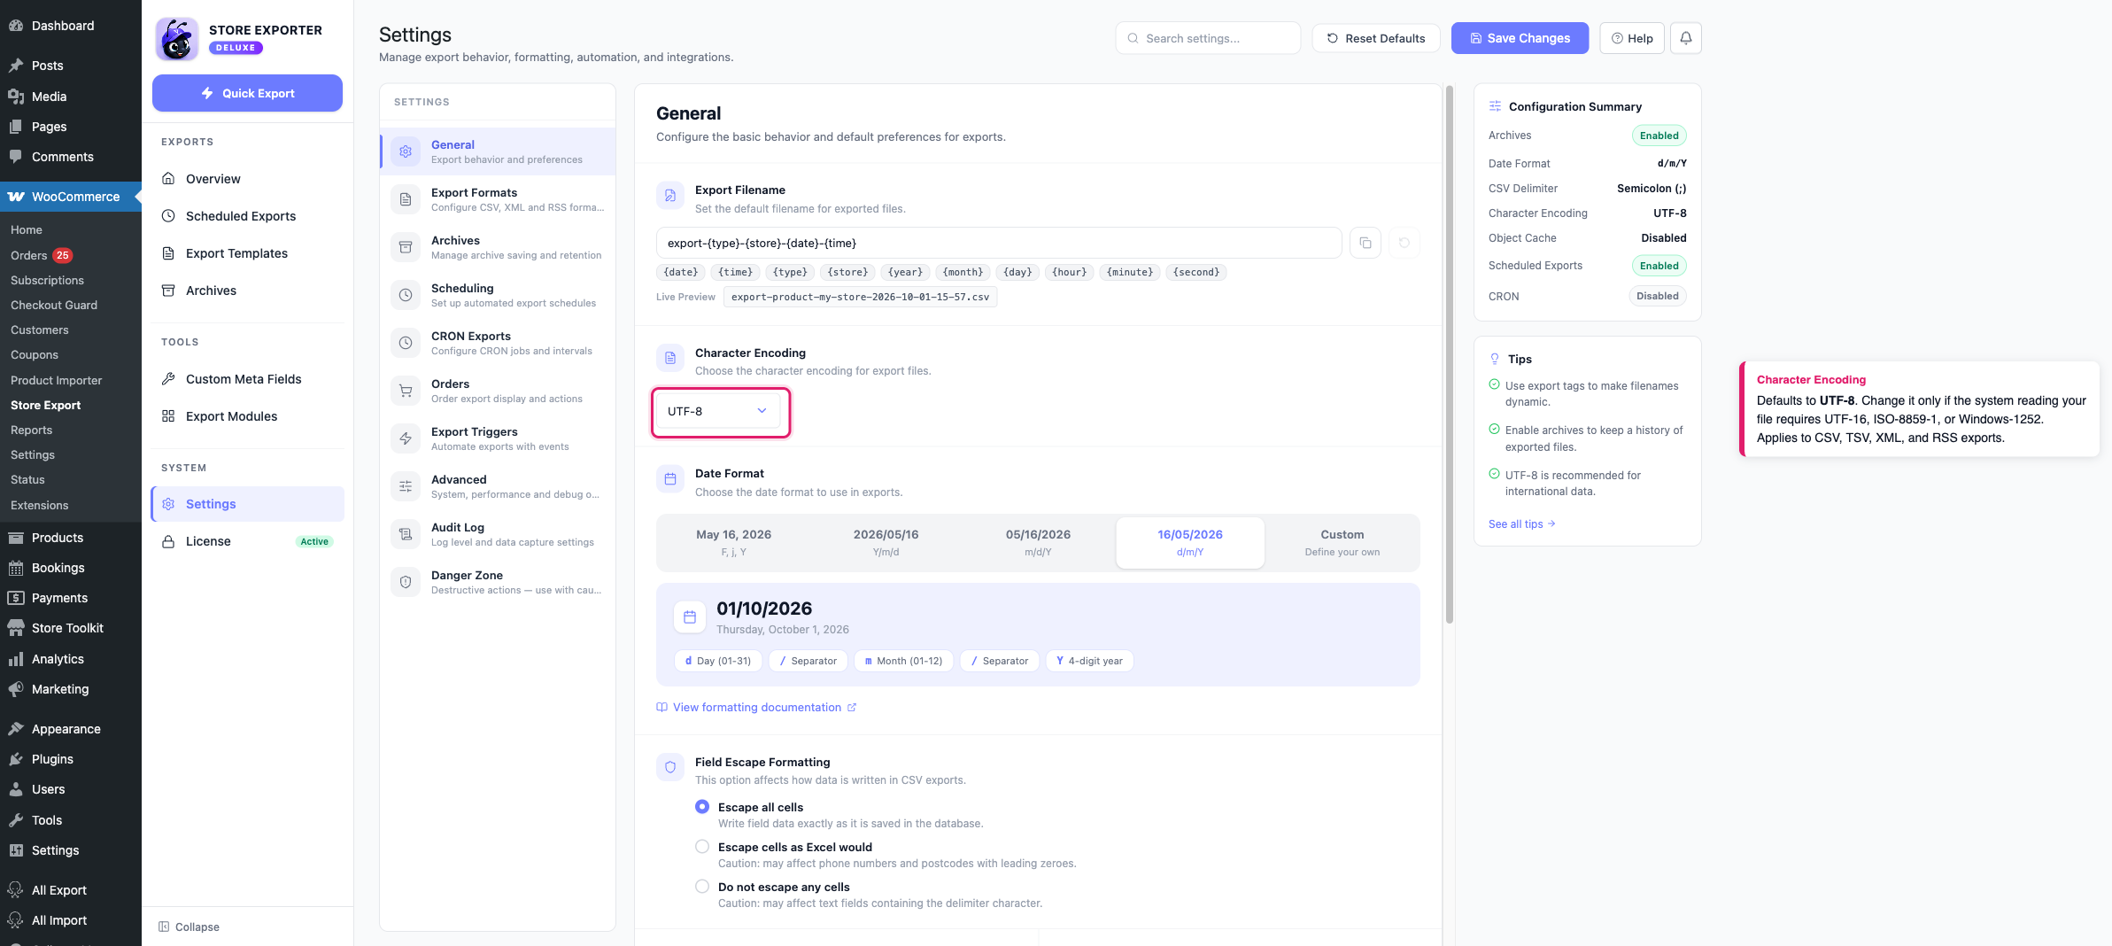Click the notification bell icon

click(x=1685, y=38)
